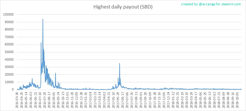Click the 60000 y-axis label
This screenshot has width=246, height=111.
(9, 45)
